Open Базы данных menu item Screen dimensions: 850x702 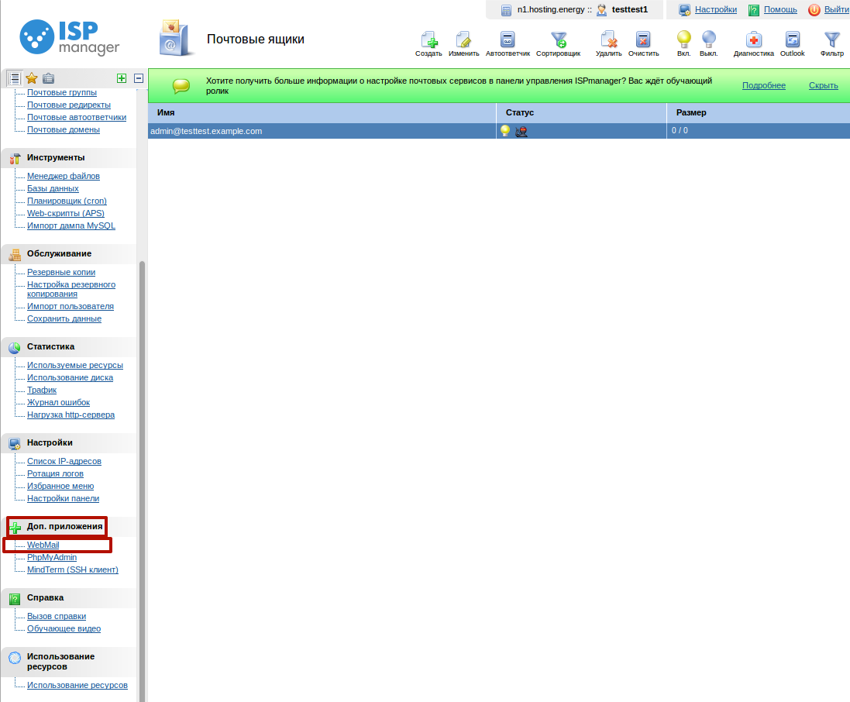click(53, 188)
